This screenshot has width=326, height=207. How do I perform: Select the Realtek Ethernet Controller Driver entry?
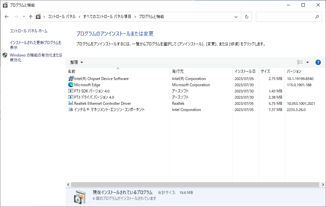[102, 104]
